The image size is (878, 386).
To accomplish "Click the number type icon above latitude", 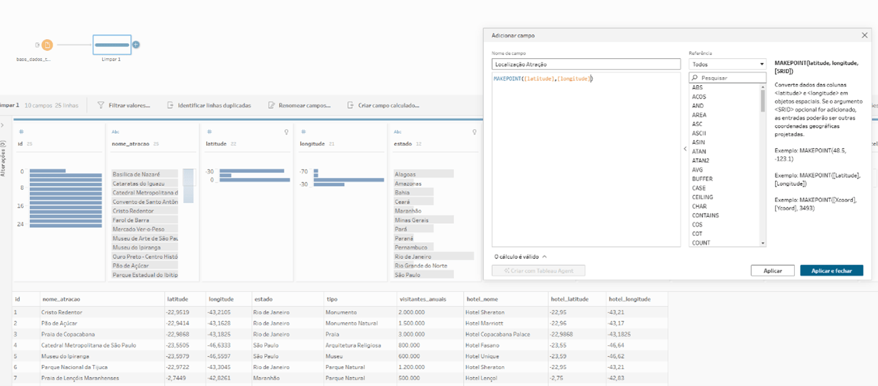I will (x=210, y=132).
